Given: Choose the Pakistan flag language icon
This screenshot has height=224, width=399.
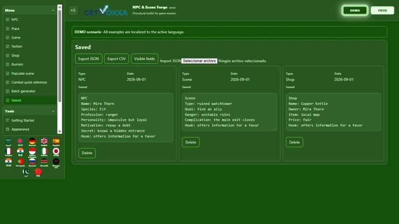Looking at the screenshot, I should click(x=26, y=172).
